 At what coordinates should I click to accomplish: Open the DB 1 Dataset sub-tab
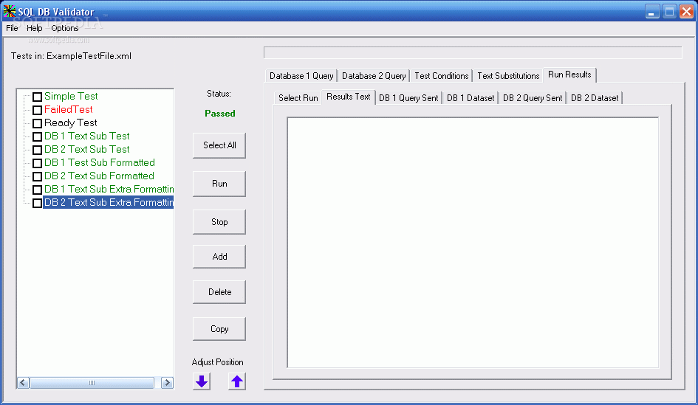pos(471,98)
